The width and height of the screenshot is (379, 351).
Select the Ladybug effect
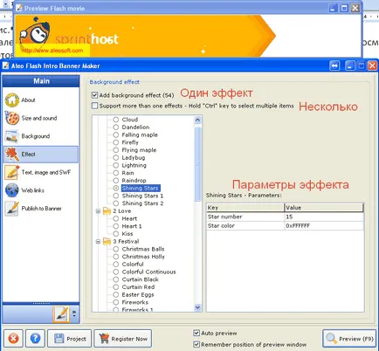pos(134,158)
